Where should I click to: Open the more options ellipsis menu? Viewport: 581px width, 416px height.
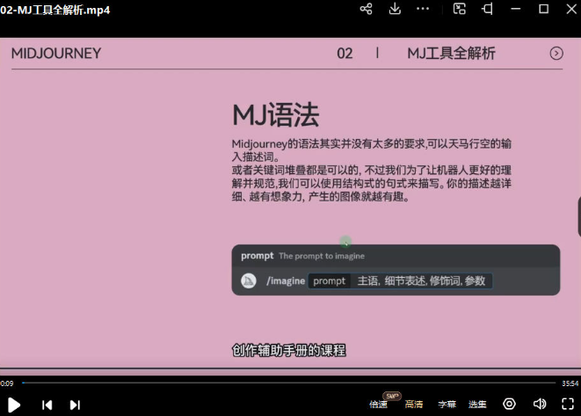click(423, 9)
